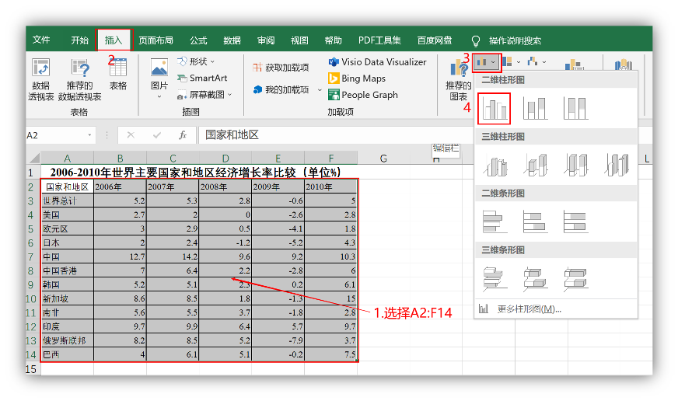The height and width of the screenshot is (401, 678).
Task: Choose the 3D column chart
Action: point(616,165)
